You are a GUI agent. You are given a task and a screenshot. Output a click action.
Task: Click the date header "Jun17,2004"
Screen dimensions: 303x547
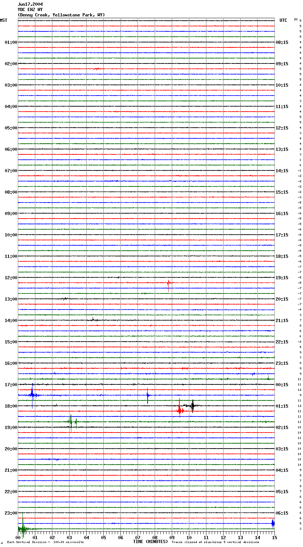coord(30,4)
